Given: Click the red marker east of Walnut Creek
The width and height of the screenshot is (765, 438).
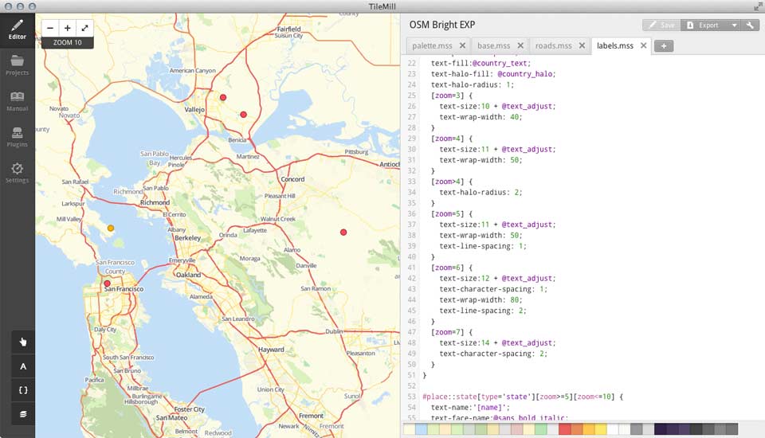Looking at the screenshot, I should [x=343, y=233].
